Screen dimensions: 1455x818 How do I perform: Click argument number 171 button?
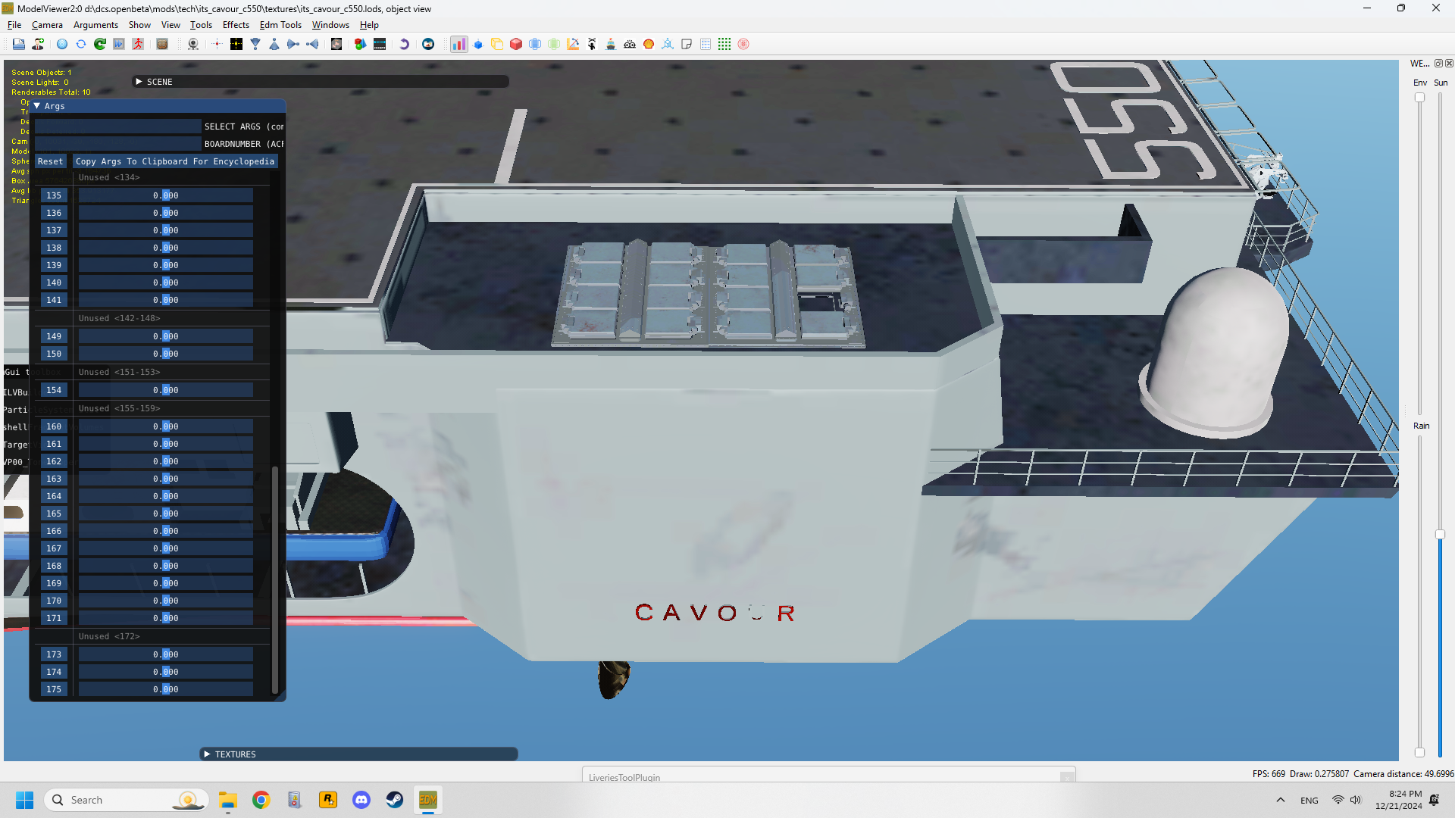(x=54, y=618)
